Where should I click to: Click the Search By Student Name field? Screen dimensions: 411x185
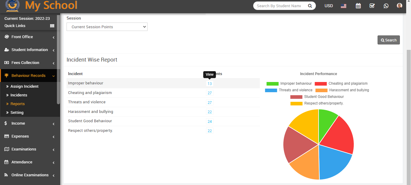[279, 6]
